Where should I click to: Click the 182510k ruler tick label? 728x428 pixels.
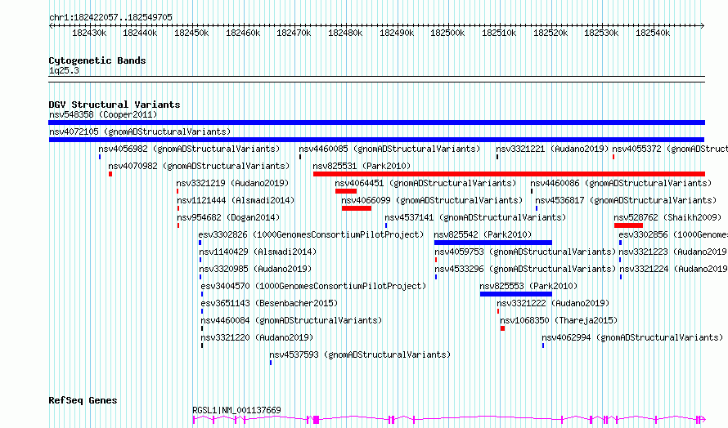click(x=499, y=33)
